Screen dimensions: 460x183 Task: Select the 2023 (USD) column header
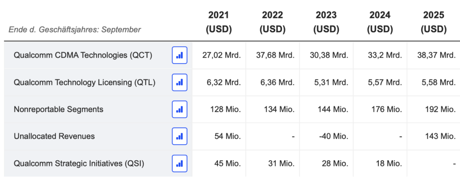[x=326, y=22]
